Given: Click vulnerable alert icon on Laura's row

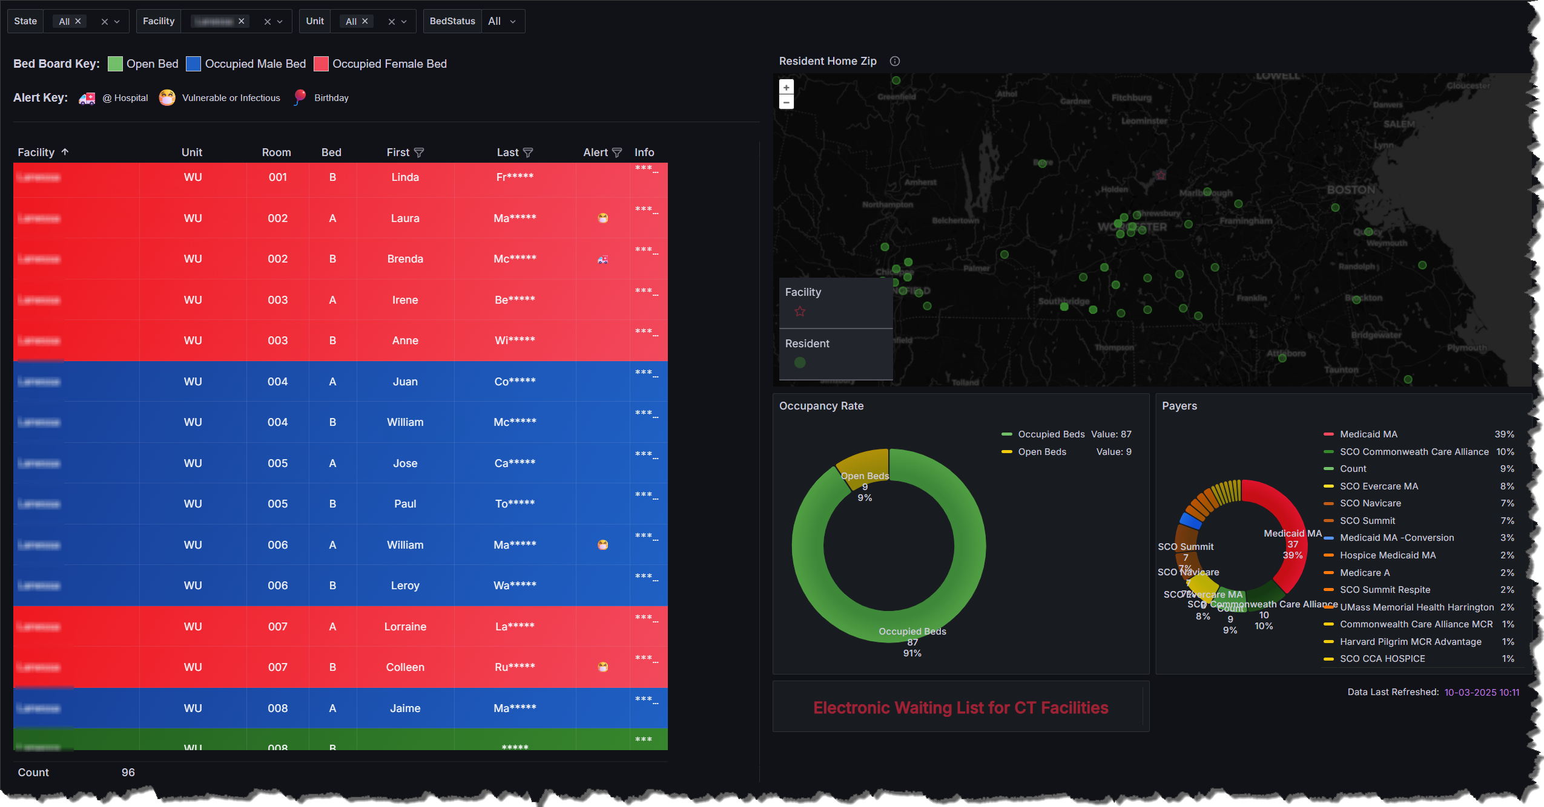Looking at the screenshot, I should (x=602, y=218).
